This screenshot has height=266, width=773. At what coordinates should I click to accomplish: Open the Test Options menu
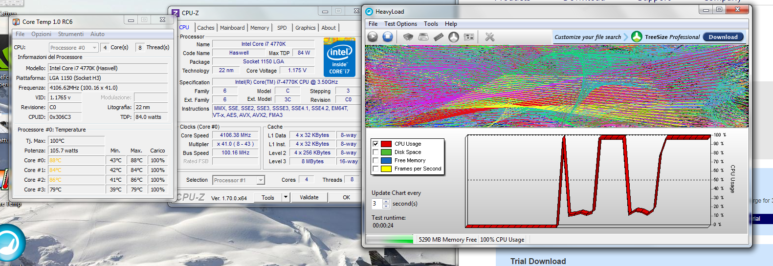[x=400, y=24]
